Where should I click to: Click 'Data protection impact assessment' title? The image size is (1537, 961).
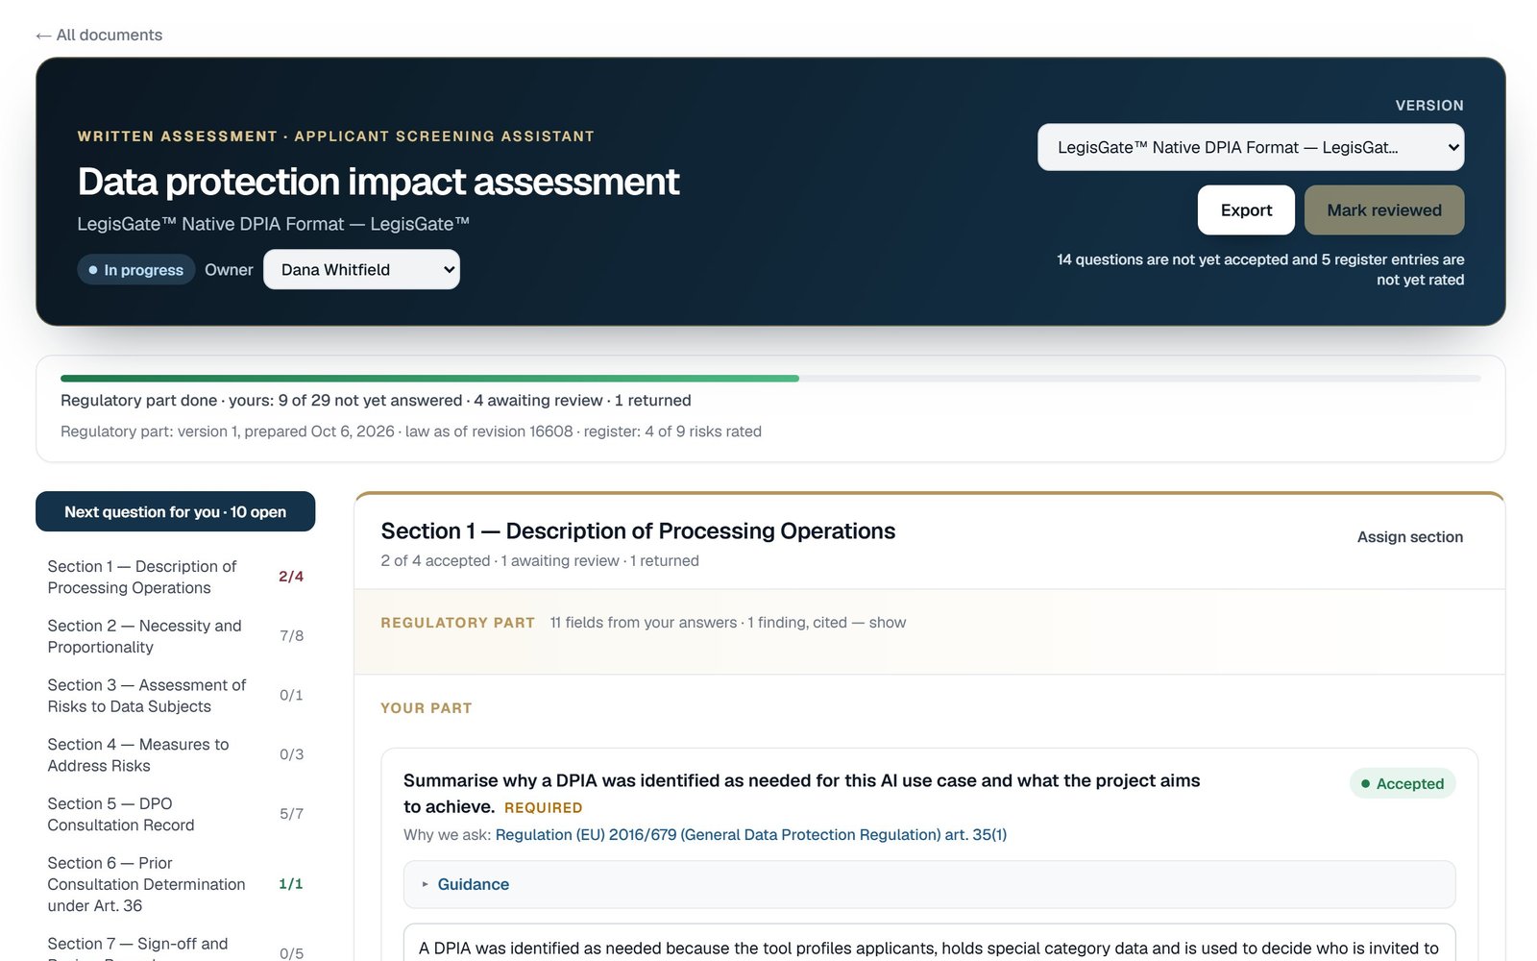click(x=378, y=182)
